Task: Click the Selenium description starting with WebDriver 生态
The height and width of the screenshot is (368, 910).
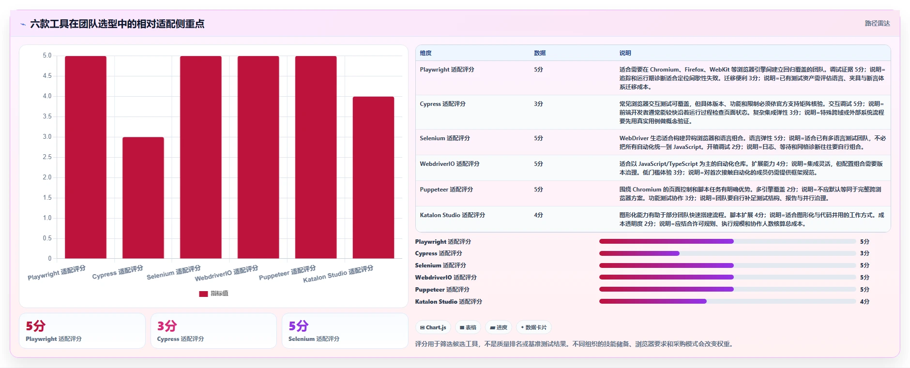Action: (752, 143)
